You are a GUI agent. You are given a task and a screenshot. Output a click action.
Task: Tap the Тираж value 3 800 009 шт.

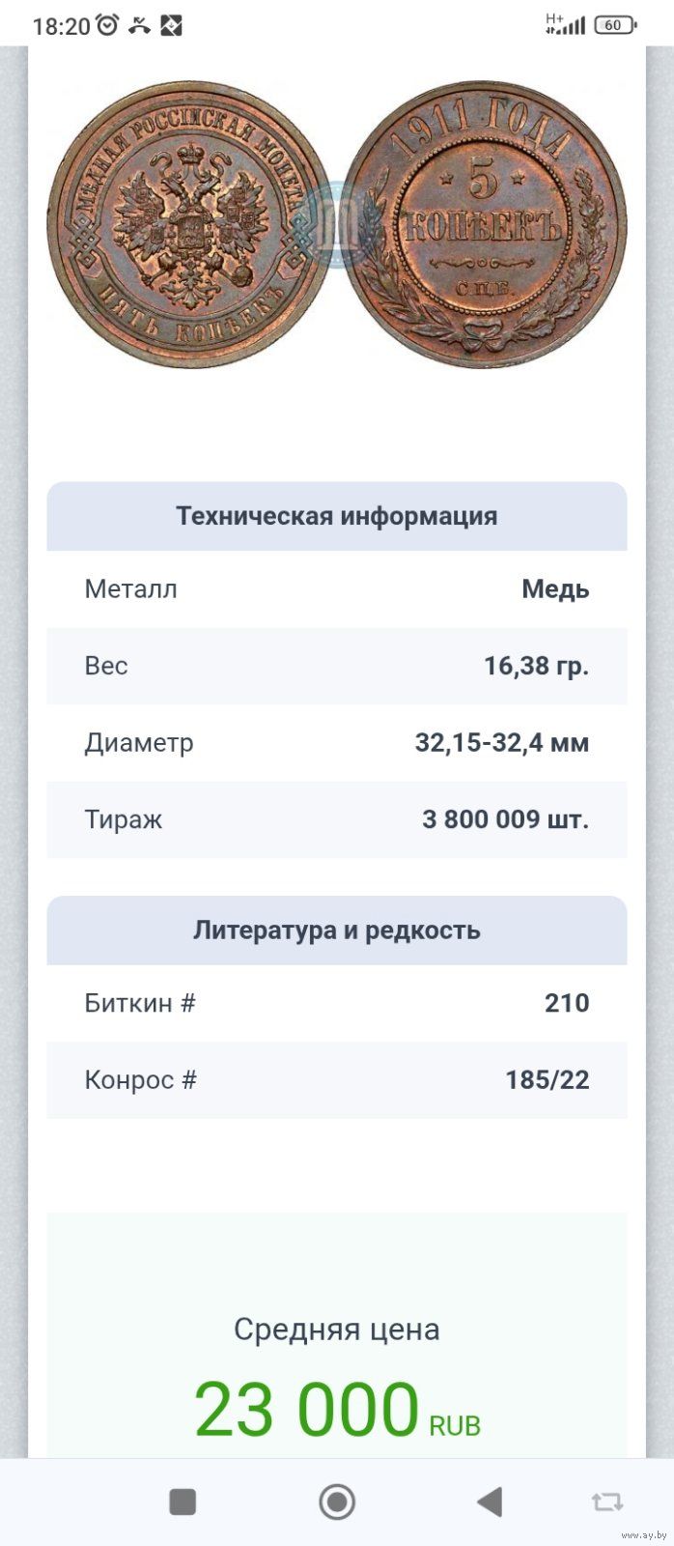click(505, 819)
